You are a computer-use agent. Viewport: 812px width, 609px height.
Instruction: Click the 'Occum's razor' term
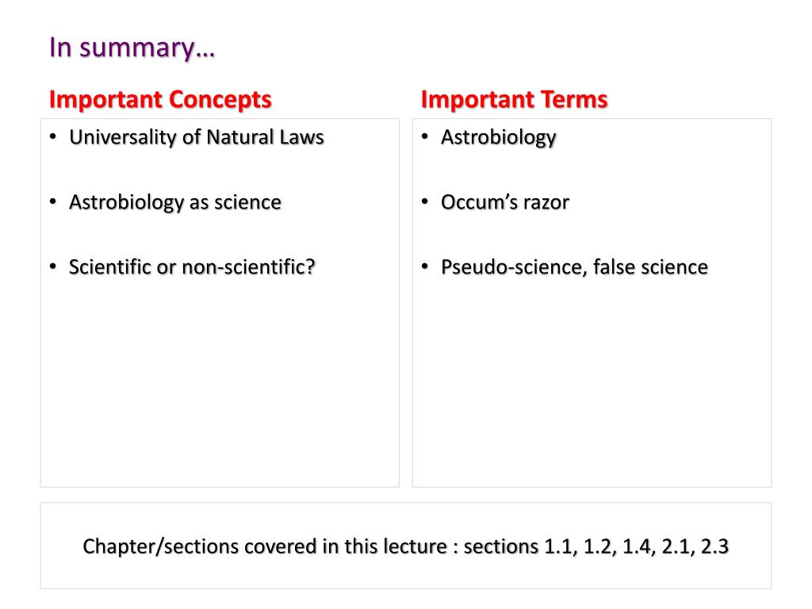point(505,202)
